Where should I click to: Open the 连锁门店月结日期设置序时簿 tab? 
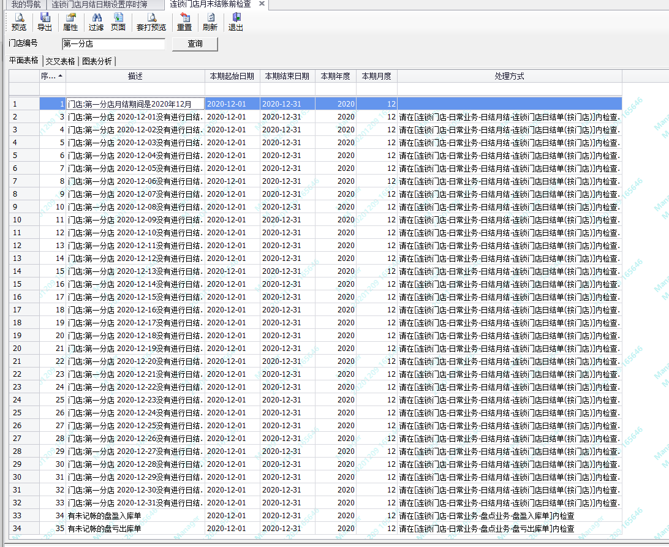(99, 4)
